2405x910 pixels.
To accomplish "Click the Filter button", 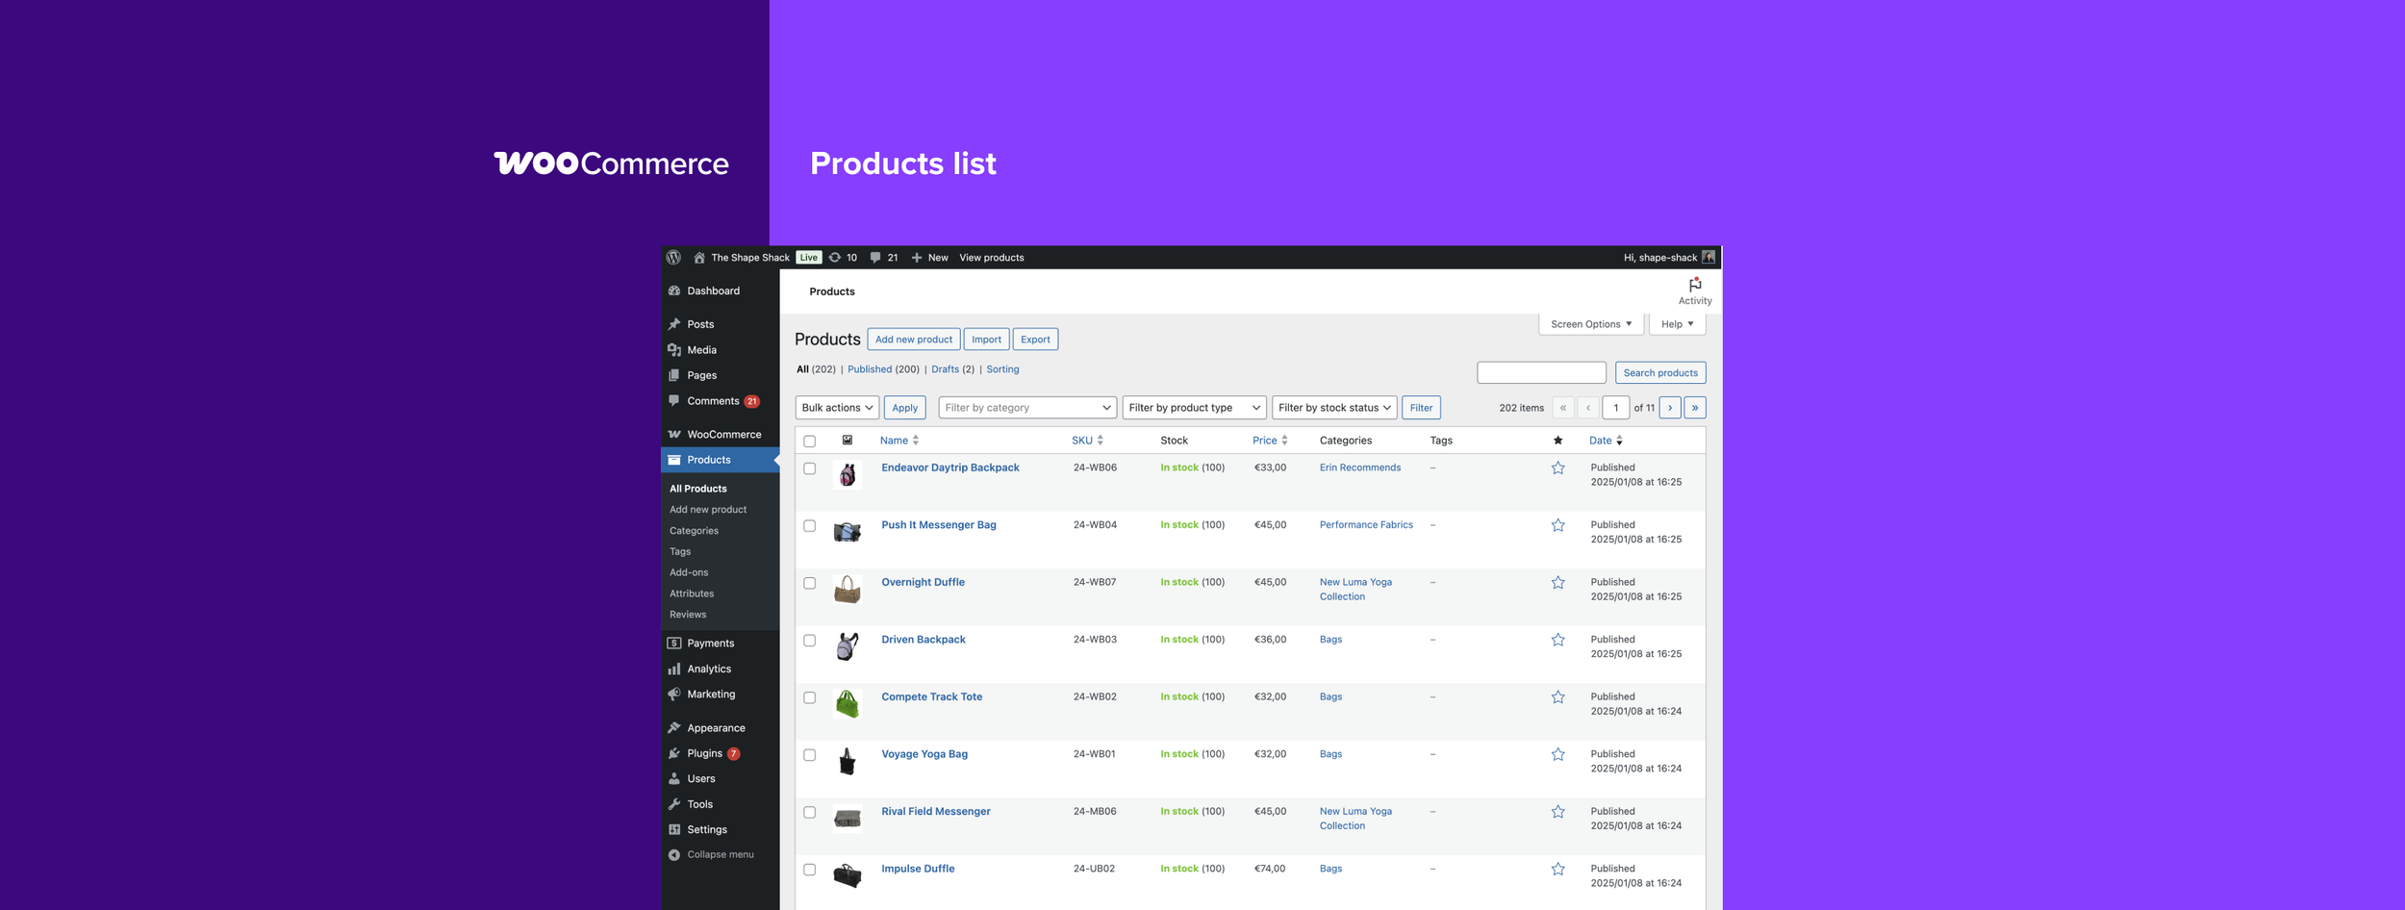I will coord(1421,408).
